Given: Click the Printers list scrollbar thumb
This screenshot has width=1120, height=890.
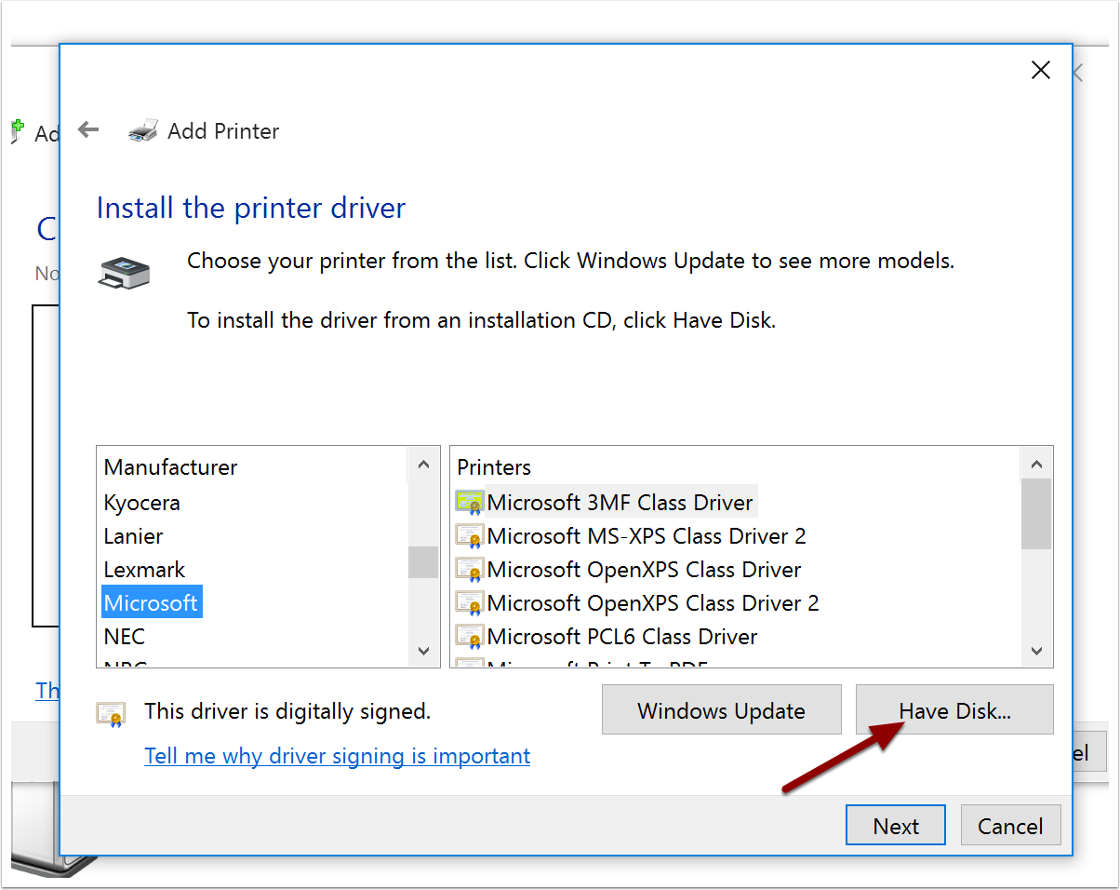Looking at the screenshot, I should pyautogui.click(x=1036, y=514).
